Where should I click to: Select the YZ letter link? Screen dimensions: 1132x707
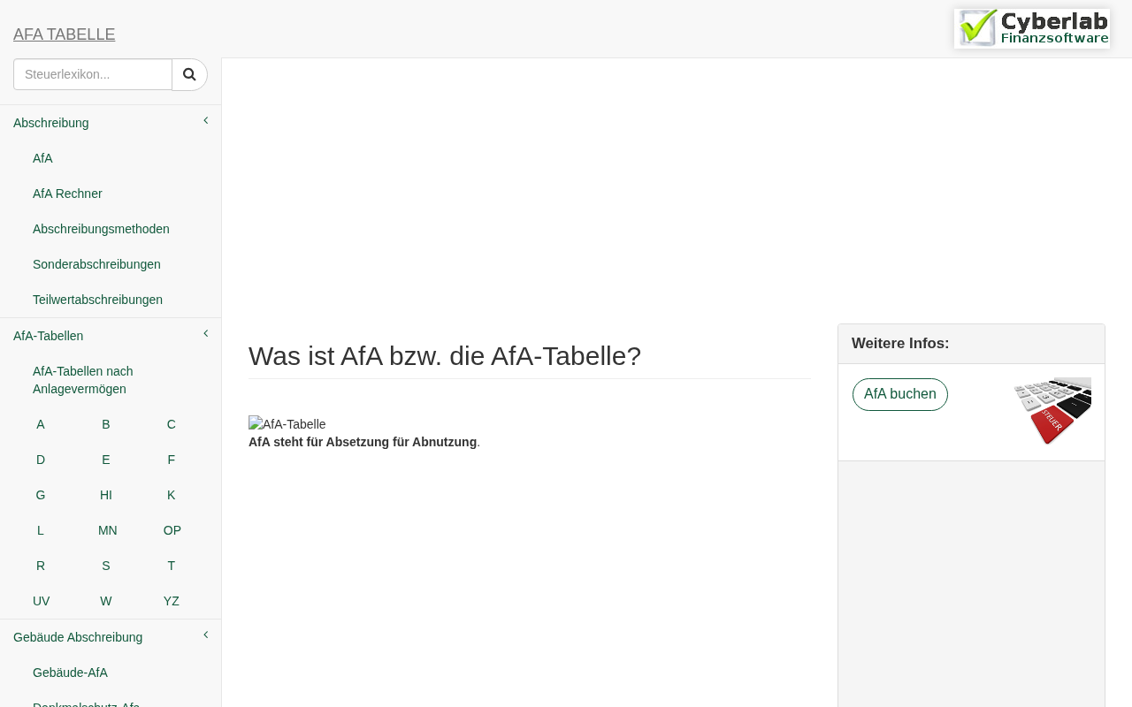[172, 601]
